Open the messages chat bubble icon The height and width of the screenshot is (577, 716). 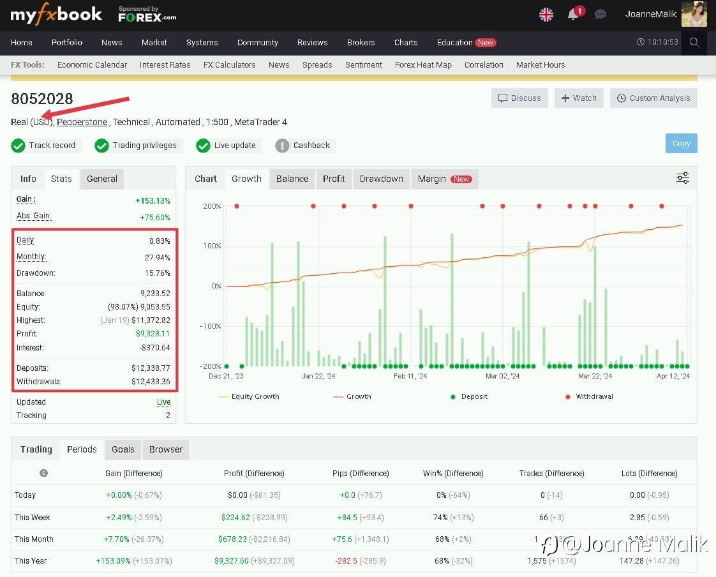(600, 15)
